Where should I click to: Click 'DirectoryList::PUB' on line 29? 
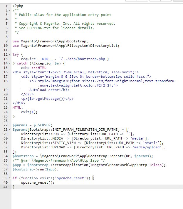coord(40,134)
